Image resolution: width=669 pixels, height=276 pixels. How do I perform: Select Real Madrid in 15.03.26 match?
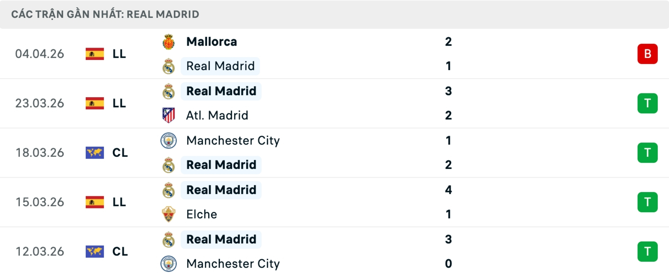point(221,190)
